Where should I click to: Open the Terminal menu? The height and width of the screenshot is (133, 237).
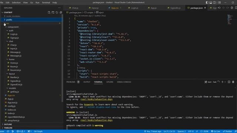[46, 3]
